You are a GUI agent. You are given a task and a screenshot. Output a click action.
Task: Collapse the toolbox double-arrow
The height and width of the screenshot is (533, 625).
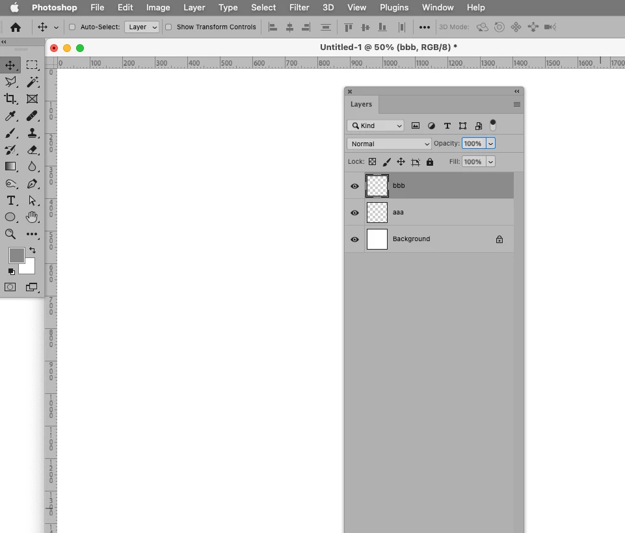coord(4,42)
